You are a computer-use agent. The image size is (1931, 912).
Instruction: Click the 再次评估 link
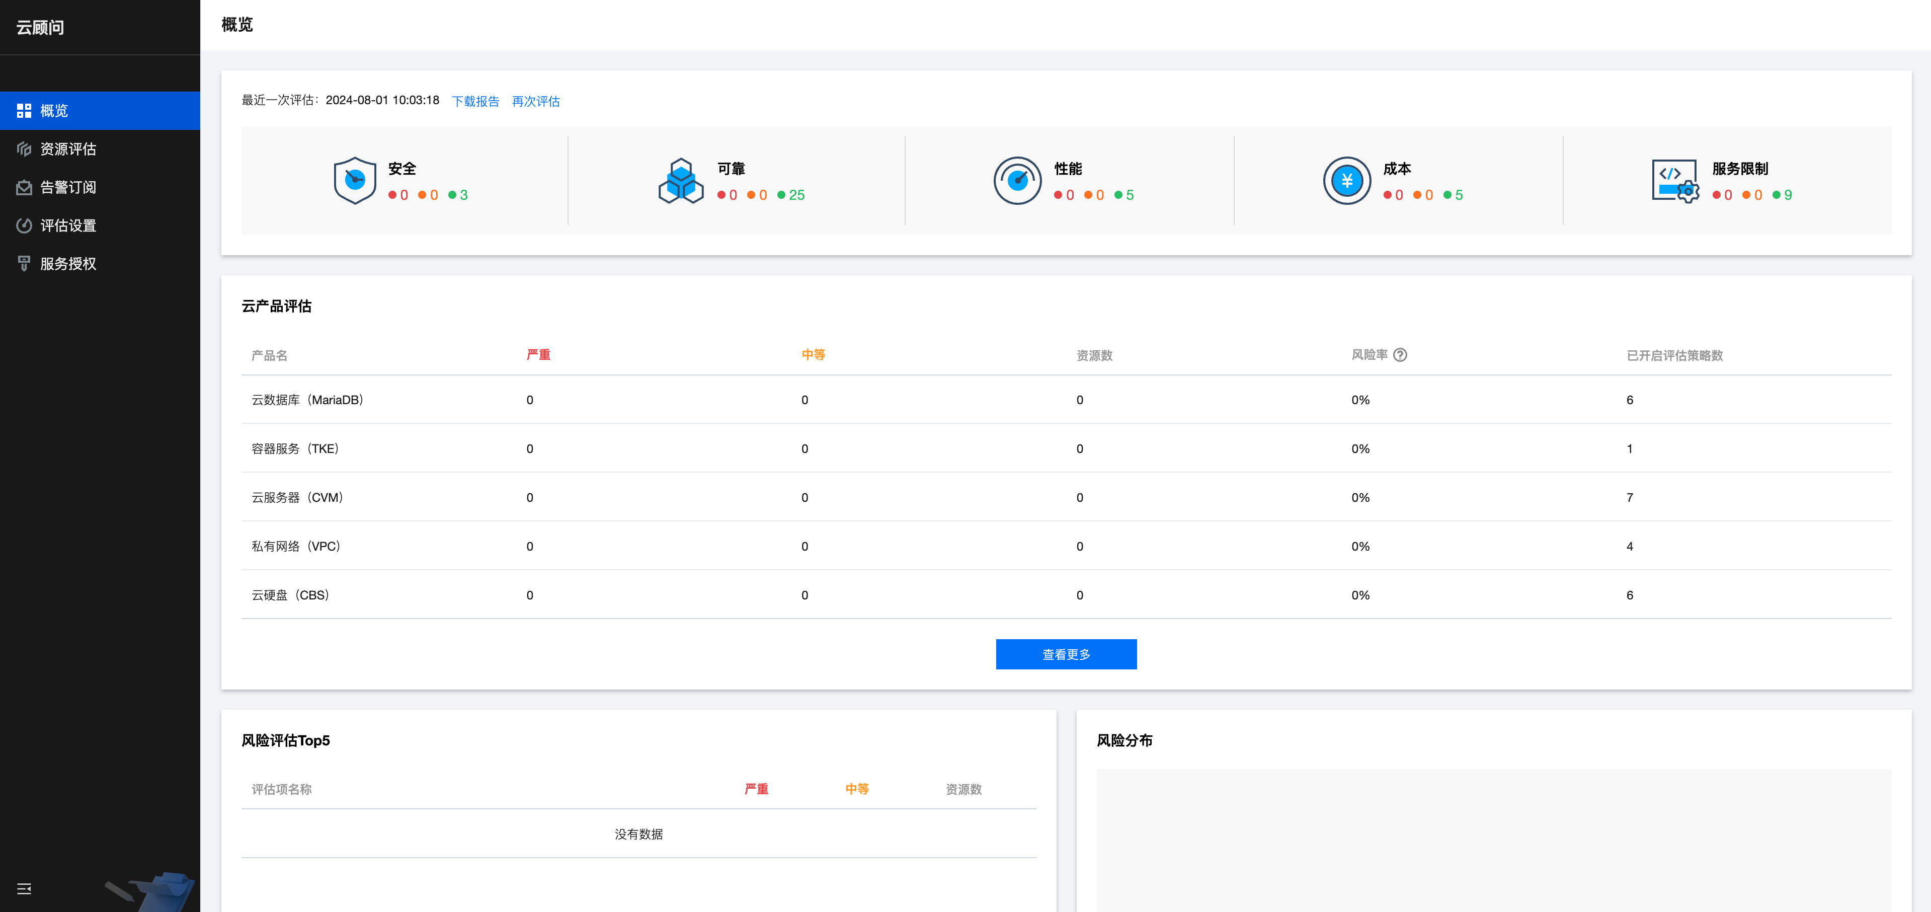[x=535, y=101]
